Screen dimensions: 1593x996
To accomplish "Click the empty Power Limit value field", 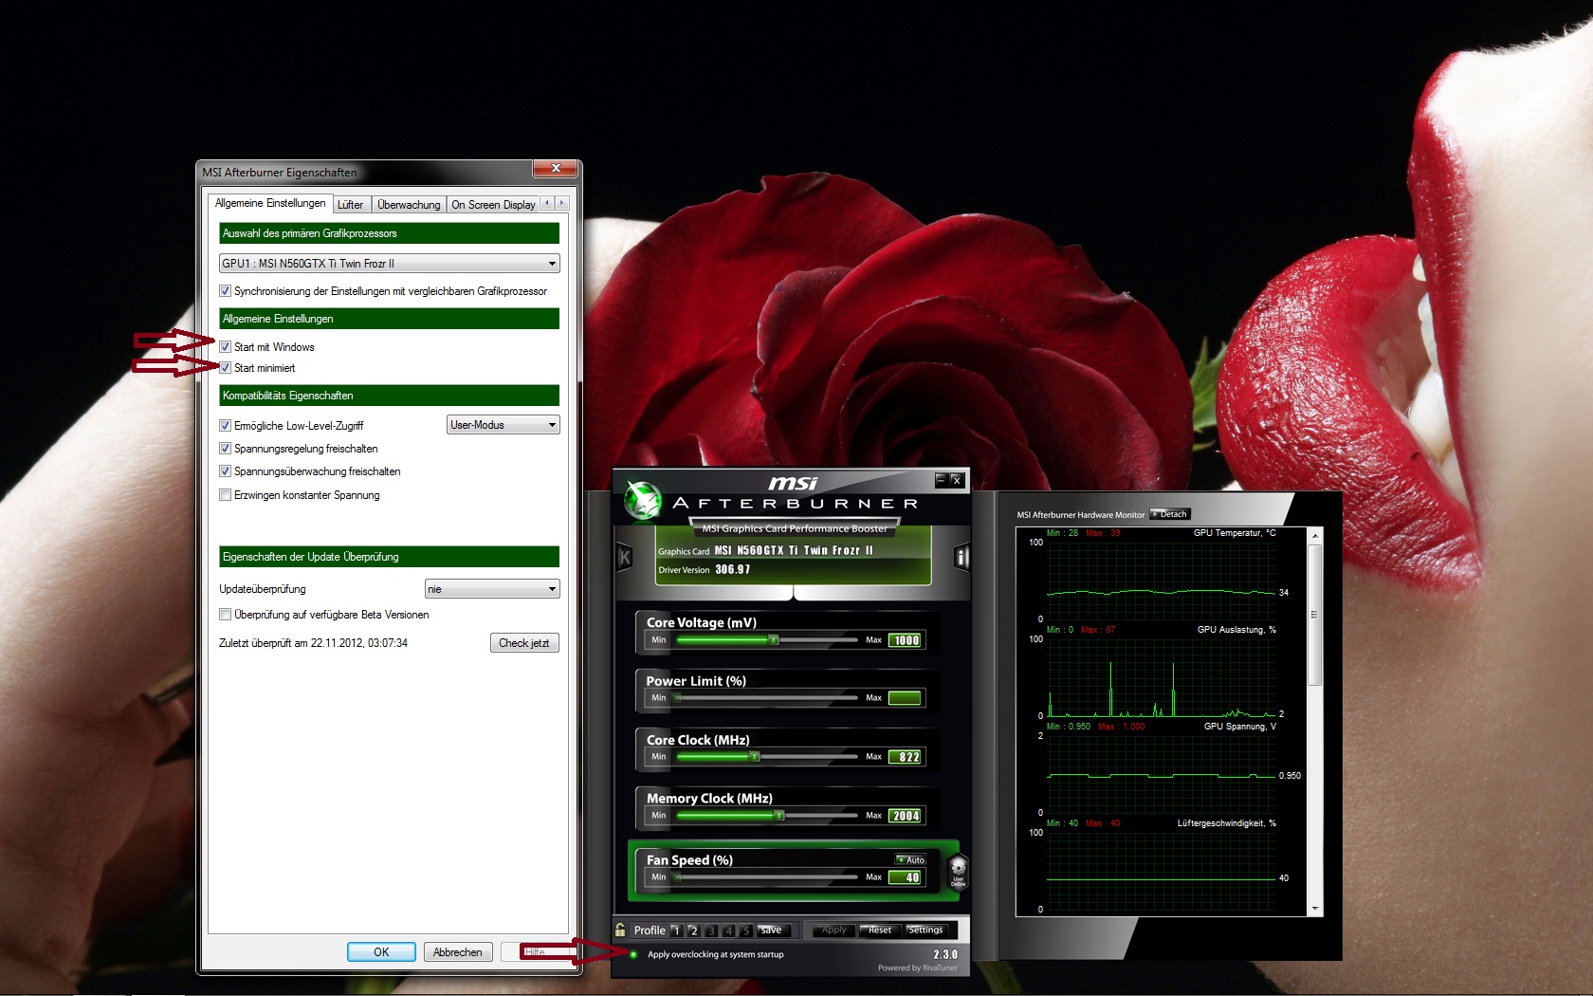I will [906, 698].
